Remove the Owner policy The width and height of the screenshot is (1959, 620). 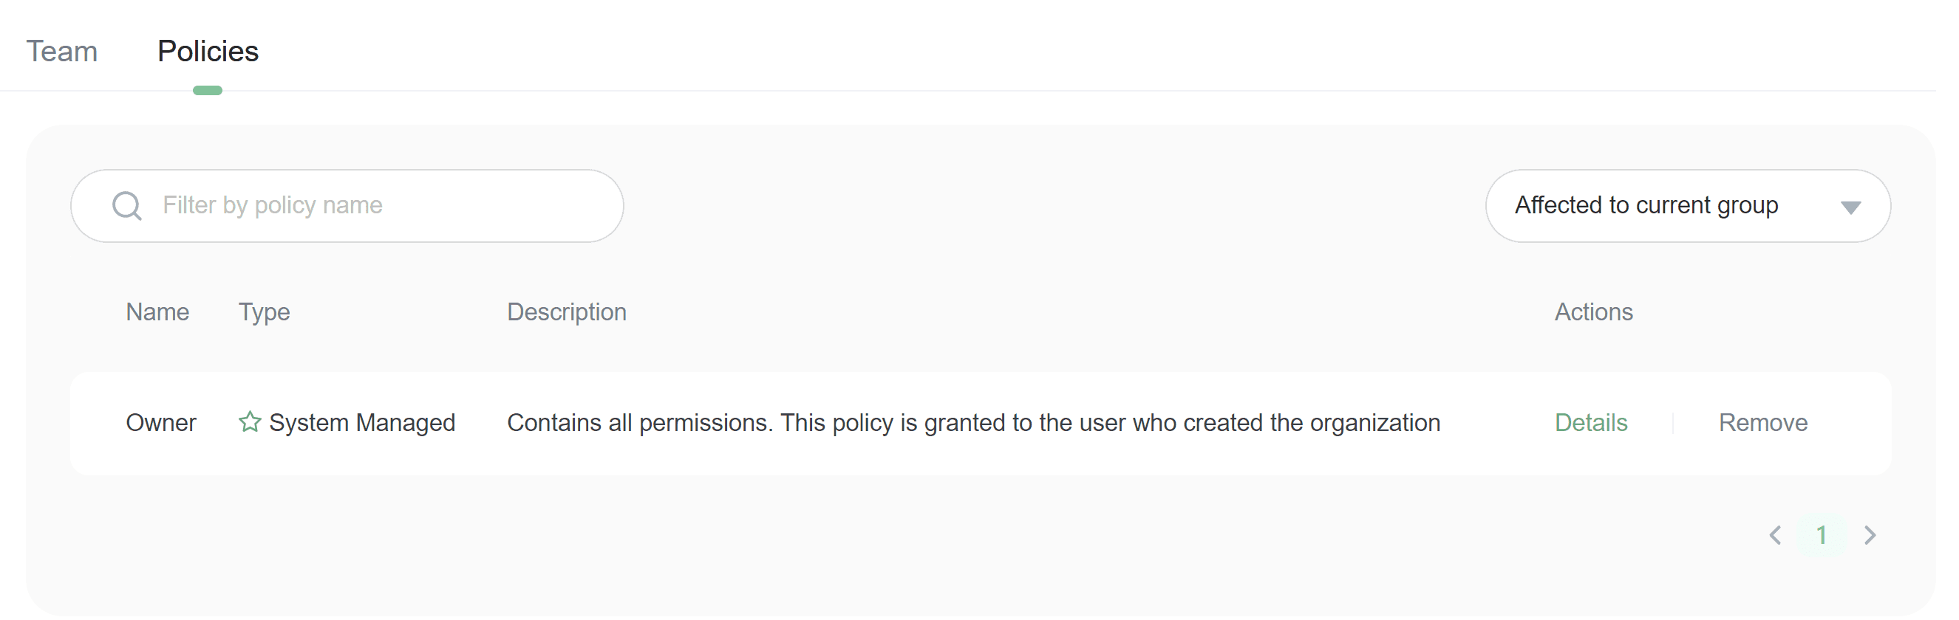(x=1762, y=422)
